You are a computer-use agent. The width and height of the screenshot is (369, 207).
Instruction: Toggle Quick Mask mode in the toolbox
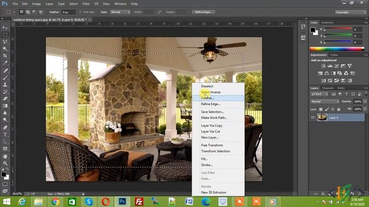[x=5, y=184]
